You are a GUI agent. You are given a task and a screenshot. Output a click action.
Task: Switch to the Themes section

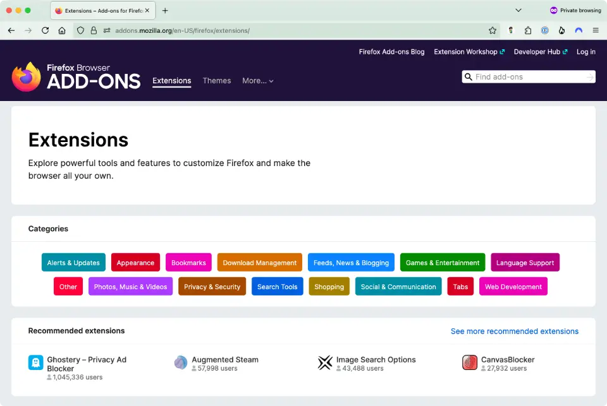click(217, 81)
